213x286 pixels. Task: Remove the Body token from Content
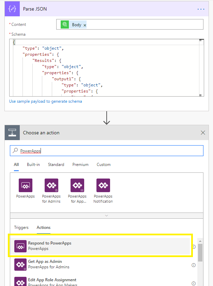[x=85, y=25]
